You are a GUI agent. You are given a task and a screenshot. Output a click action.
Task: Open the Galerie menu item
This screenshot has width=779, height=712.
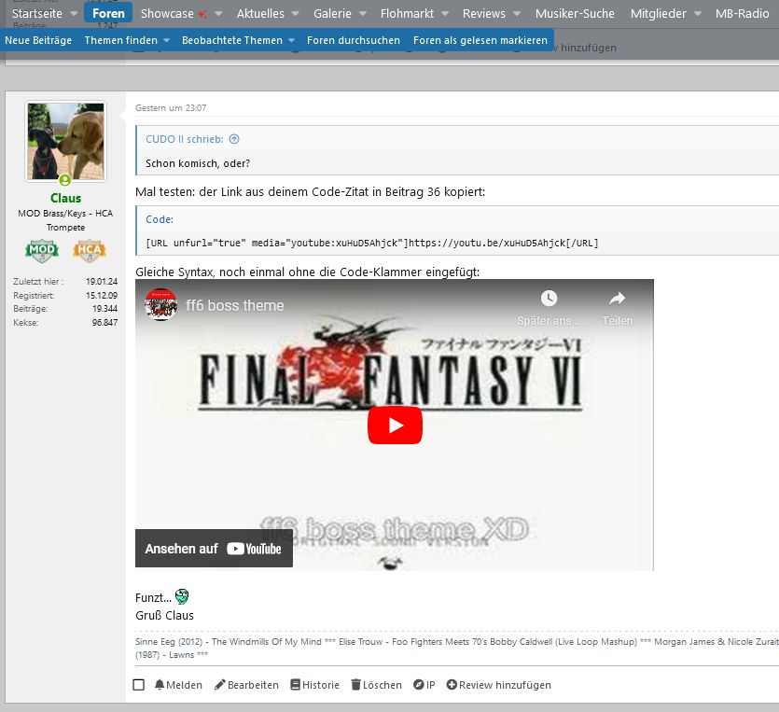[x=332, y=13]
